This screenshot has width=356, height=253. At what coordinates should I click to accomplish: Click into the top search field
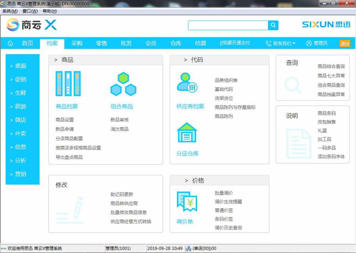point(228,25)
